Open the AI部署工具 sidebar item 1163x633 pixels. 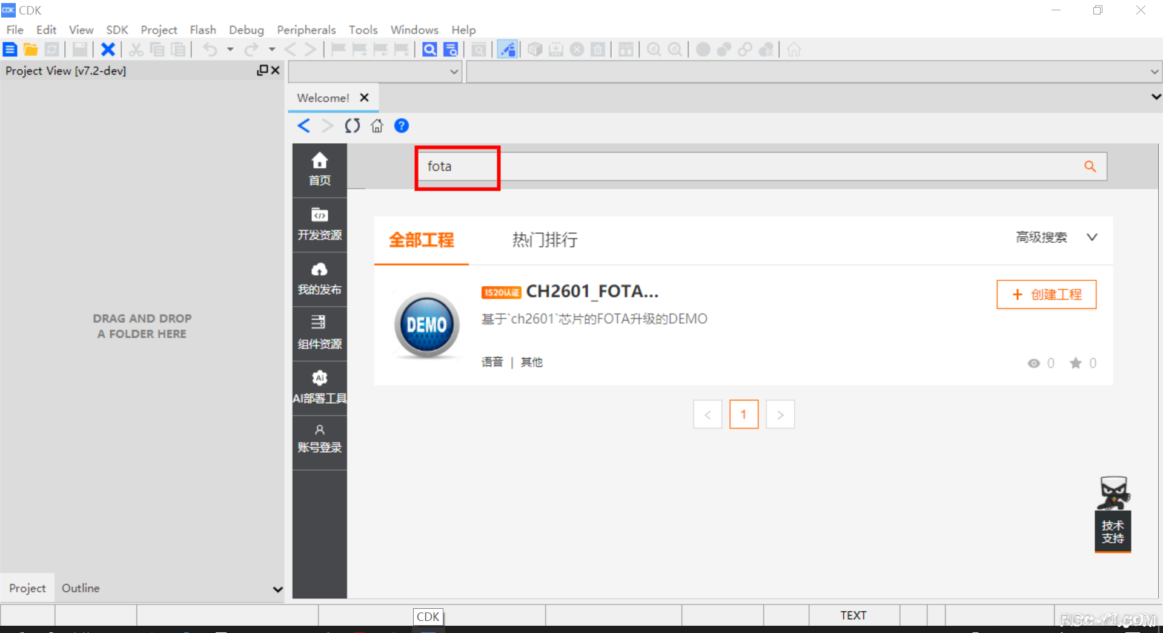(319, 387)
